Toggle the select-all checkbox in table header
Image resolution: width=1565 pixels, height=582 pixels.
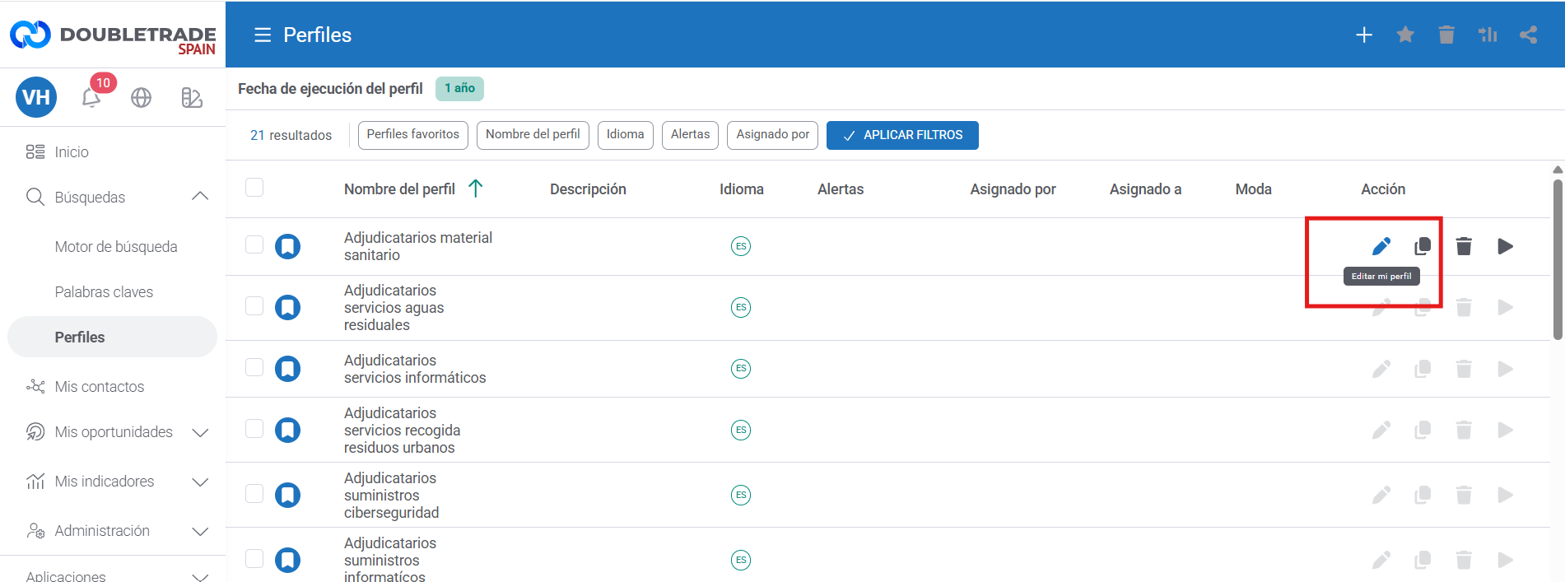click(254, 188)
